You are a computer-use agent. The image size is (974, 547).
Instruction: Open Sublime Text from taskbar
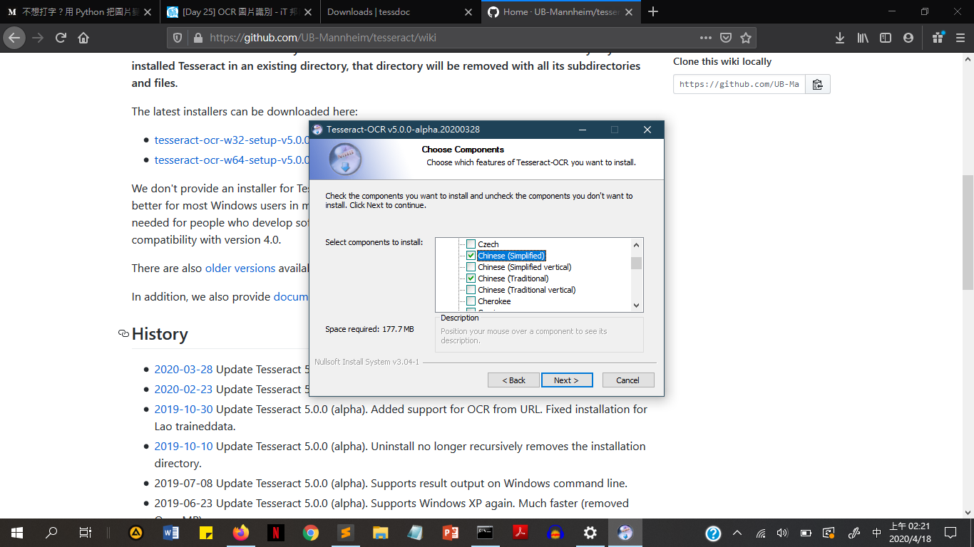(x=345, y=532)
